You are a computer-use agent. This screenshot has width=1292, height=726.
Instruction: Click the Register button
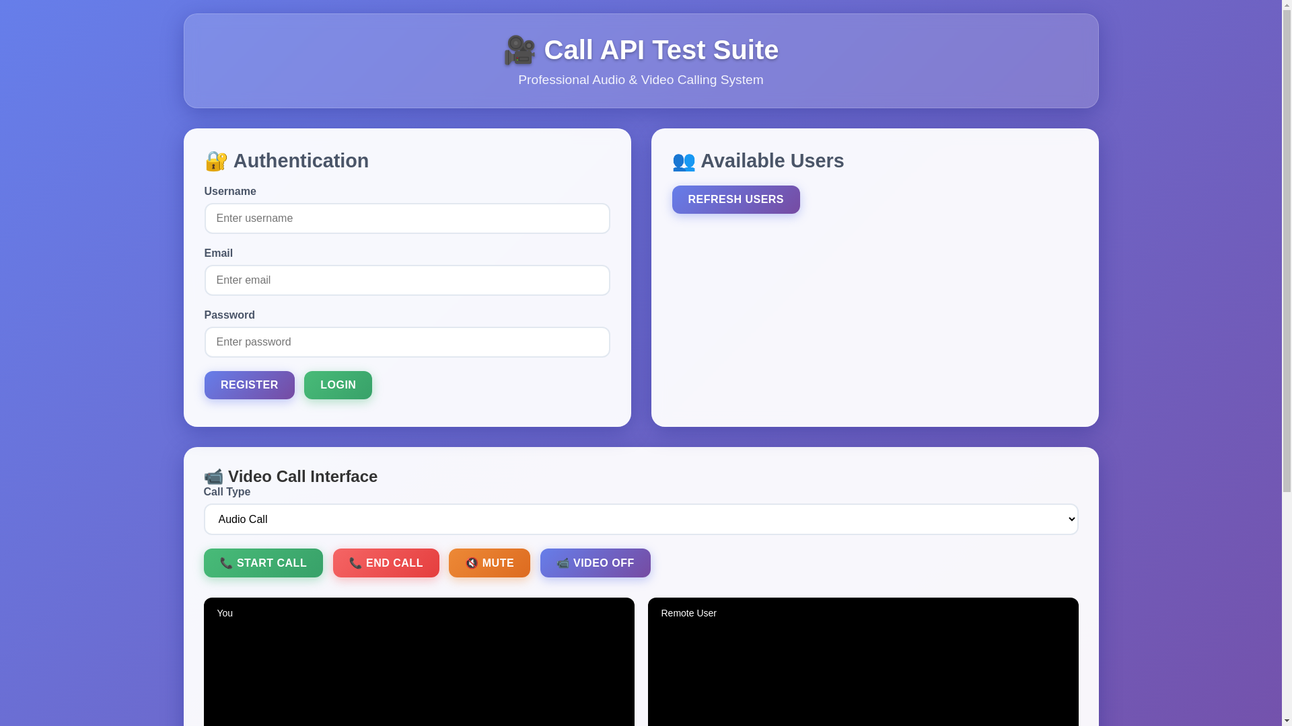click(249, 385)
